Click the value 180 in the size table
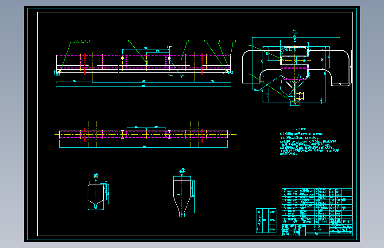This screenshot has width=384, height=248. (272, 220)
